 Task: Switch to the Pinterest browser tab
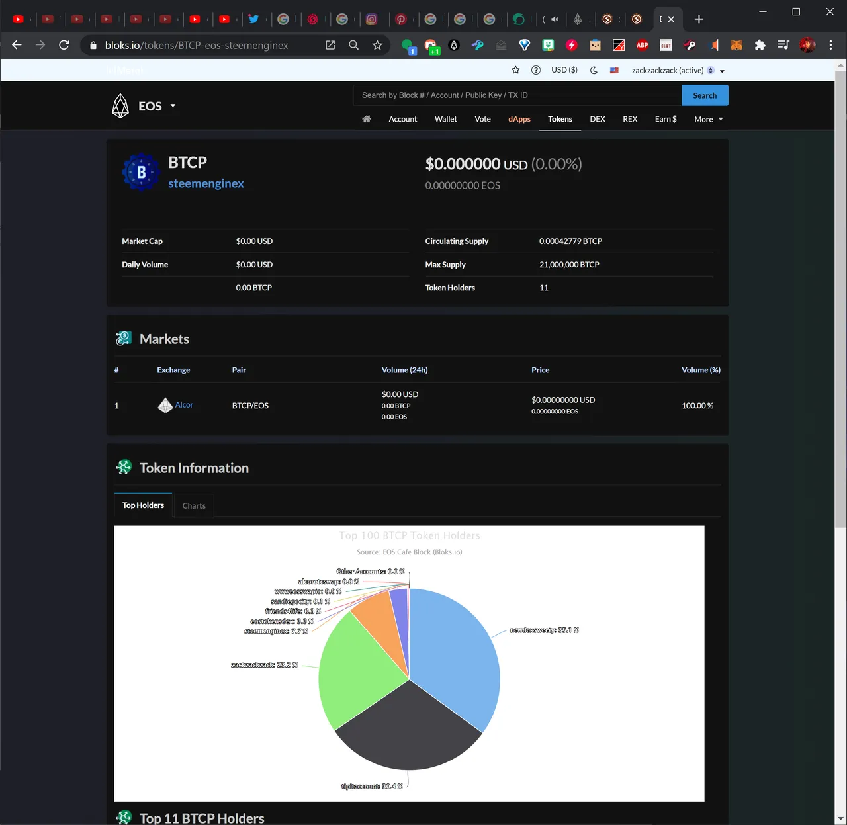(x=401, y=19)
